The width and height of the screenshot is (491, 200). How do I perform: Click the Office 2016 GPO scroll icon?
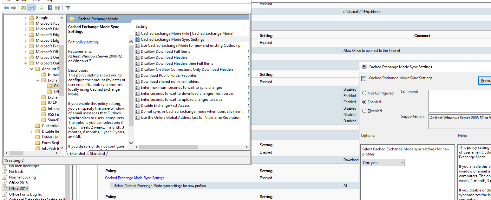(x=5, y=183)
